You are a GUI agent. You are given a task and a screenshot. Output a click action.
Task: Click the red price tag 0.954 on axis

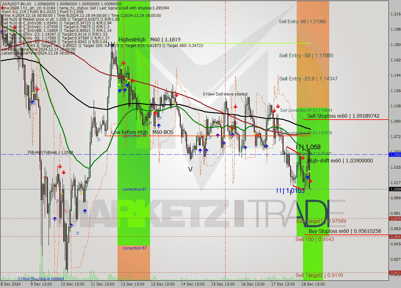395,237
